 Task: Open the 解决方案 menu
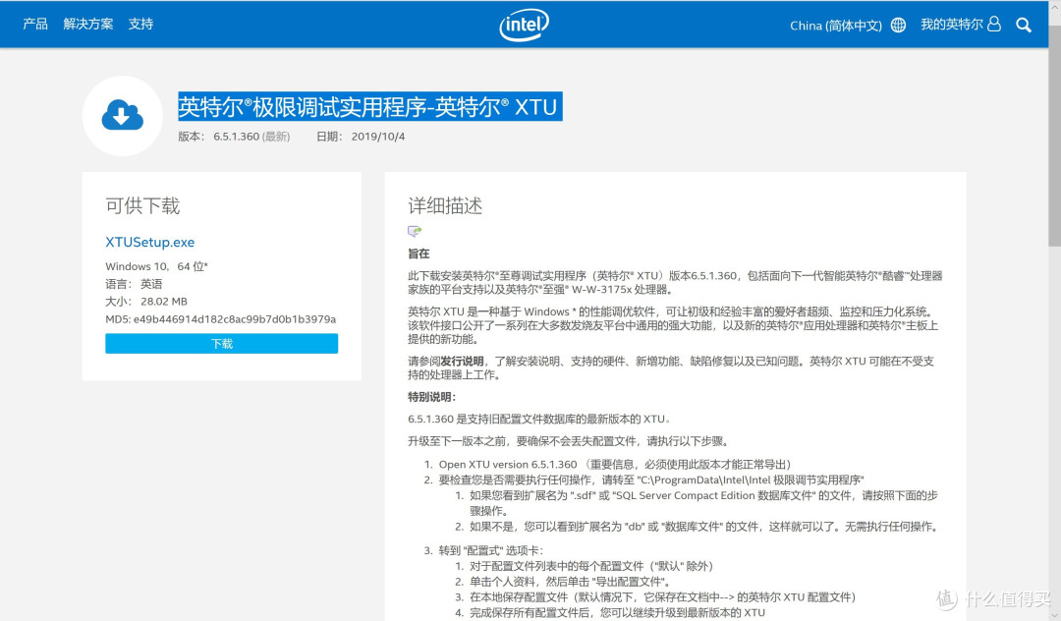pos(88,24)
